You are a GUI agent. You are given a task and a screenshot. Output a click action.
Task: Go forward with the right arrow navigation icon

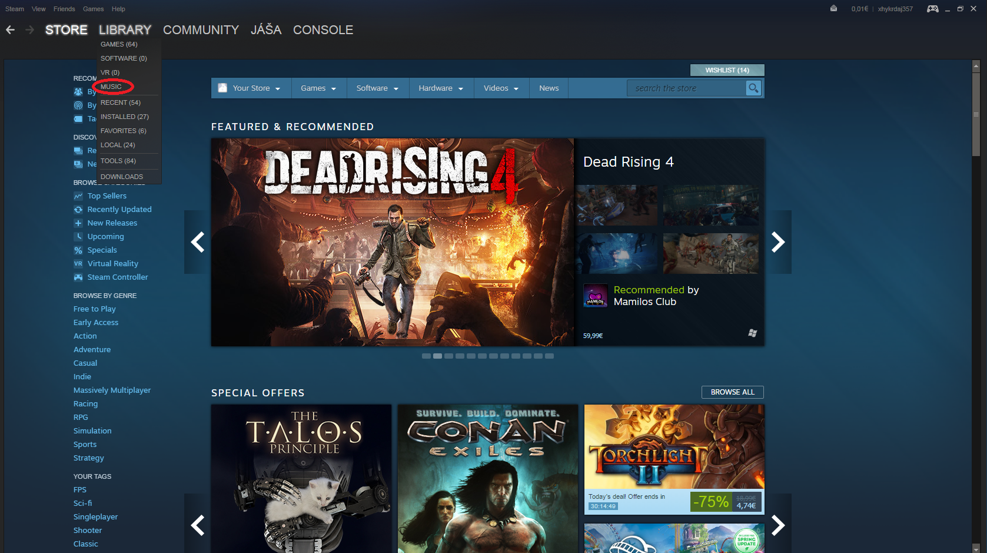pos(29,29)
